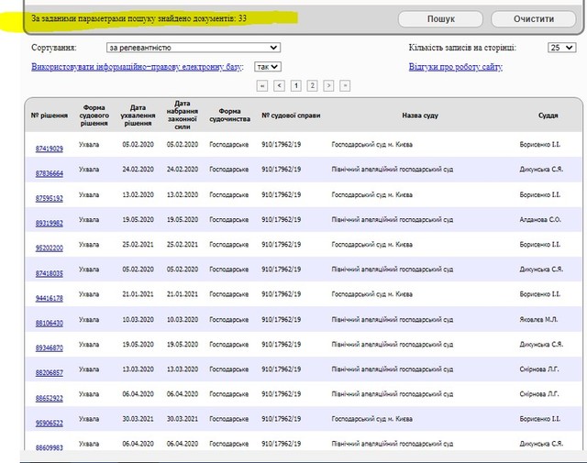Go to next page arrow
The image size is (587, 463).
(x=328, y=86)
